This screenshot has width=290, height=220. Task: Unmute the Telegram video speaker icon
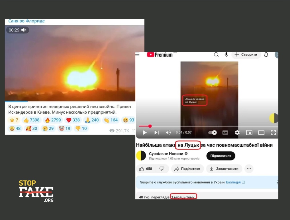24,30
